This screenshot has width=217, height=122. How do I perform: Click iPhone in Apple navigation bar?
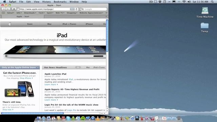[89, 24]
